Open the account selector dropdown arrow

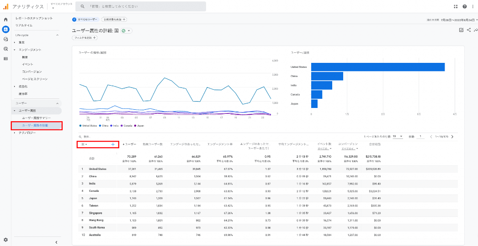(x=53, y=8)
